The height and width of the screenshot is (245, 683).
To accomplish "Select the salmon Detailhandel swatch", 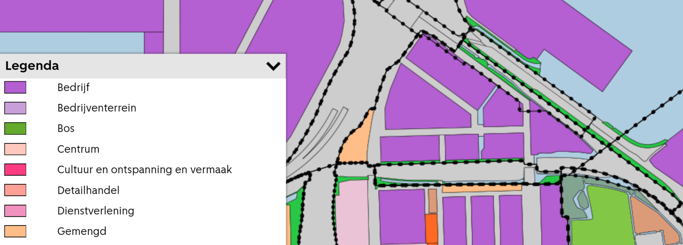I will tap(15, 190).
